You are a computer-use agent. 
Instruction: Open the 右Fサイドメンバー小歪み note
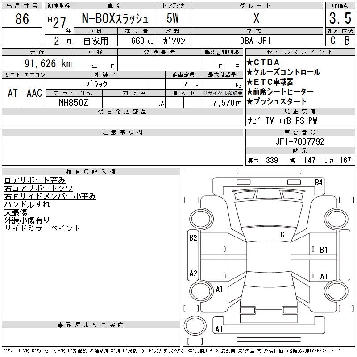tap(50, 196)
